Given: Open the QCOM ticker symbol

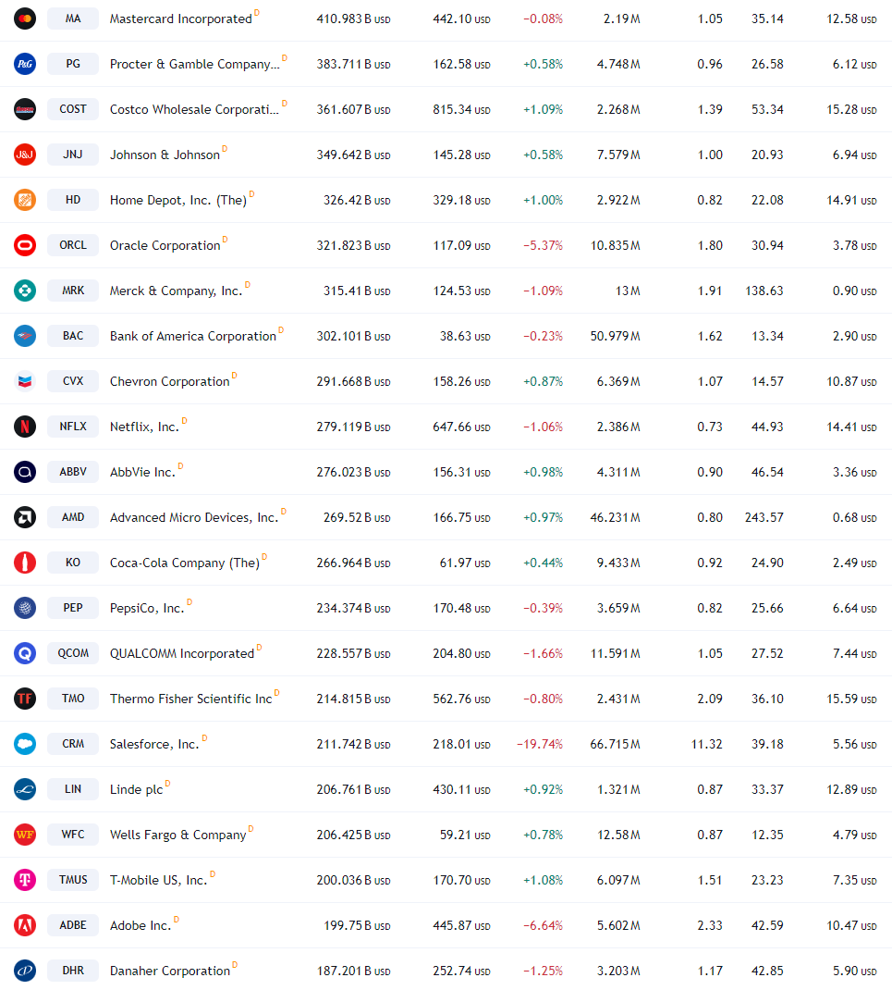Looking at the screenshot, I should point(73,653).
